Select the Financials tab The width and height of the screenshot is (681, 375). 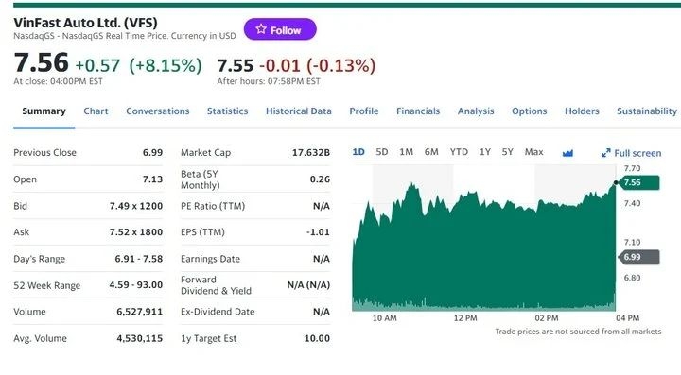tap(418, 111)
